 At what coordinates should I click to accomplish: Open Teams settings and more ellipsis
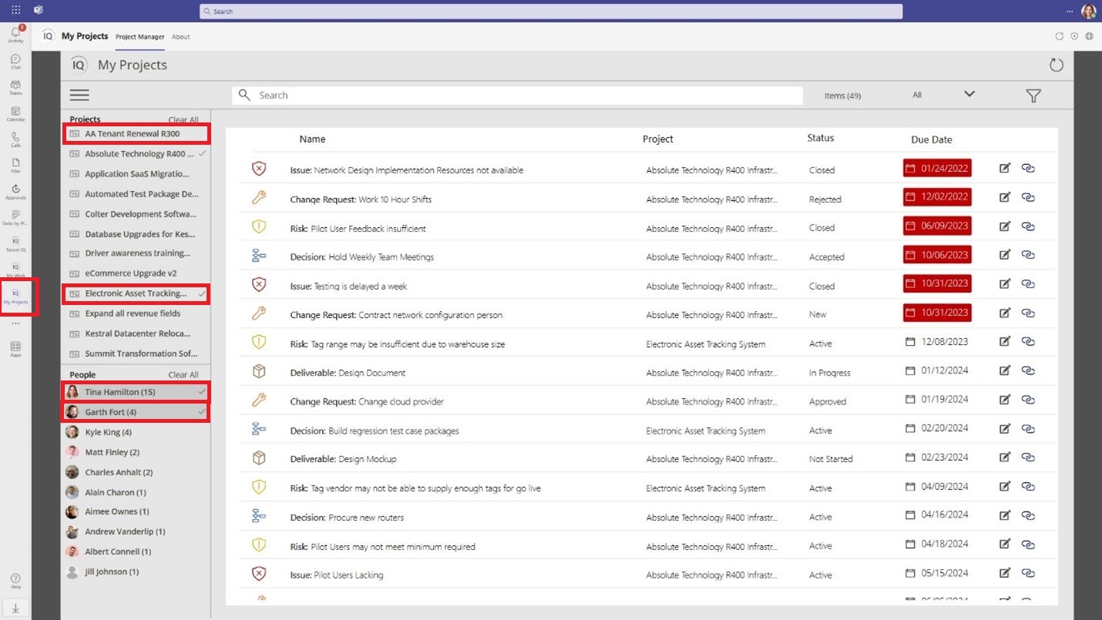coord(1070,11)
